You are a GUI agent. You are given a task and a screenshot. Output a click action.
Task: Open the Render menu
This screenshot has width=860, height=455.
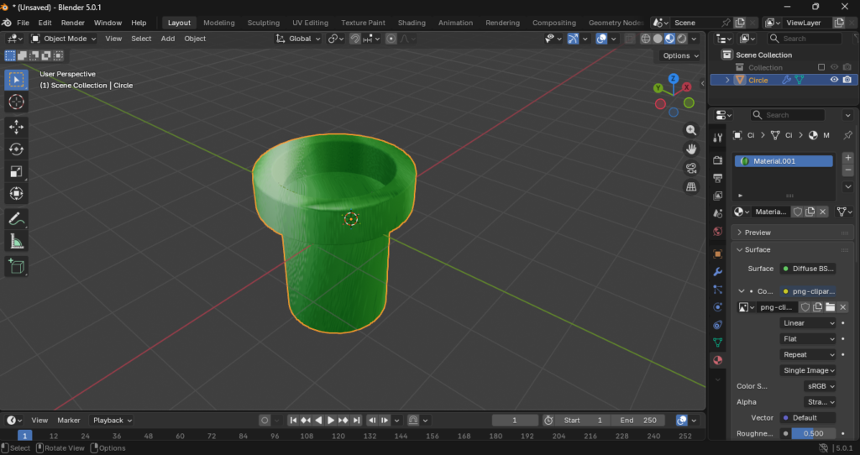(73, 23)
